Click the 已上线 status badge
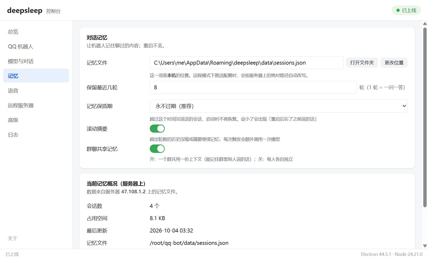 point(406,10)
